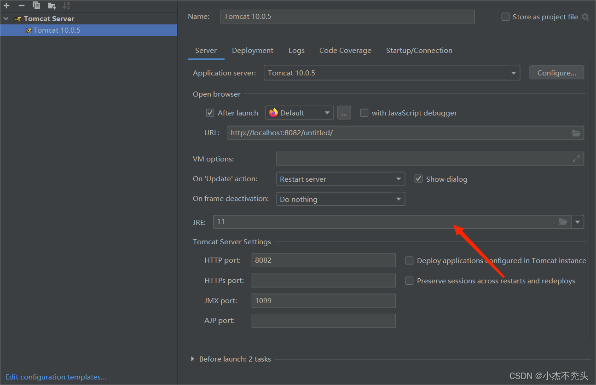The image size is (596, 385).
Task: Click the HTTP port field
Action: coord(324,260)
